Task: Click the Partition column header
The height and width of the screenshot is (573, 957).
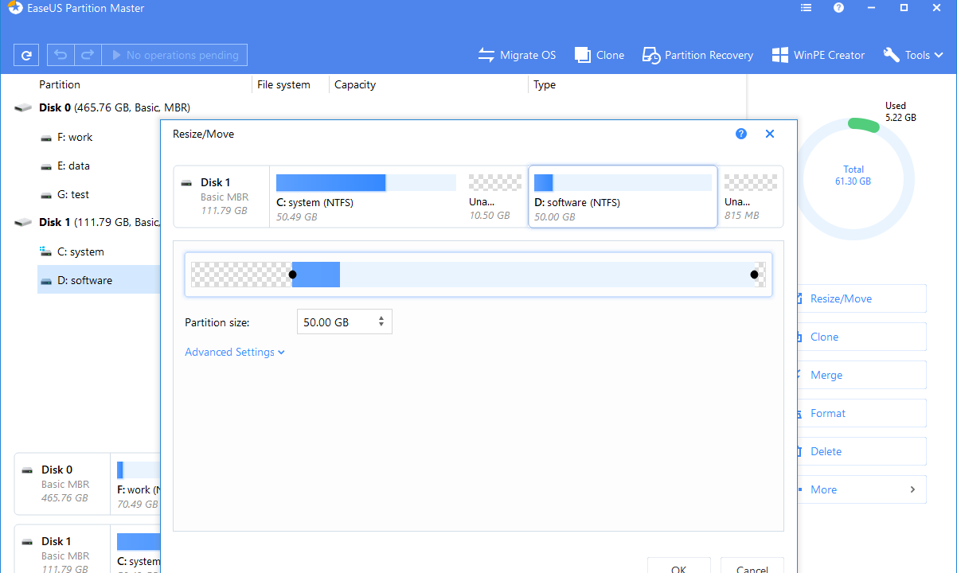Action: point(60,84)
